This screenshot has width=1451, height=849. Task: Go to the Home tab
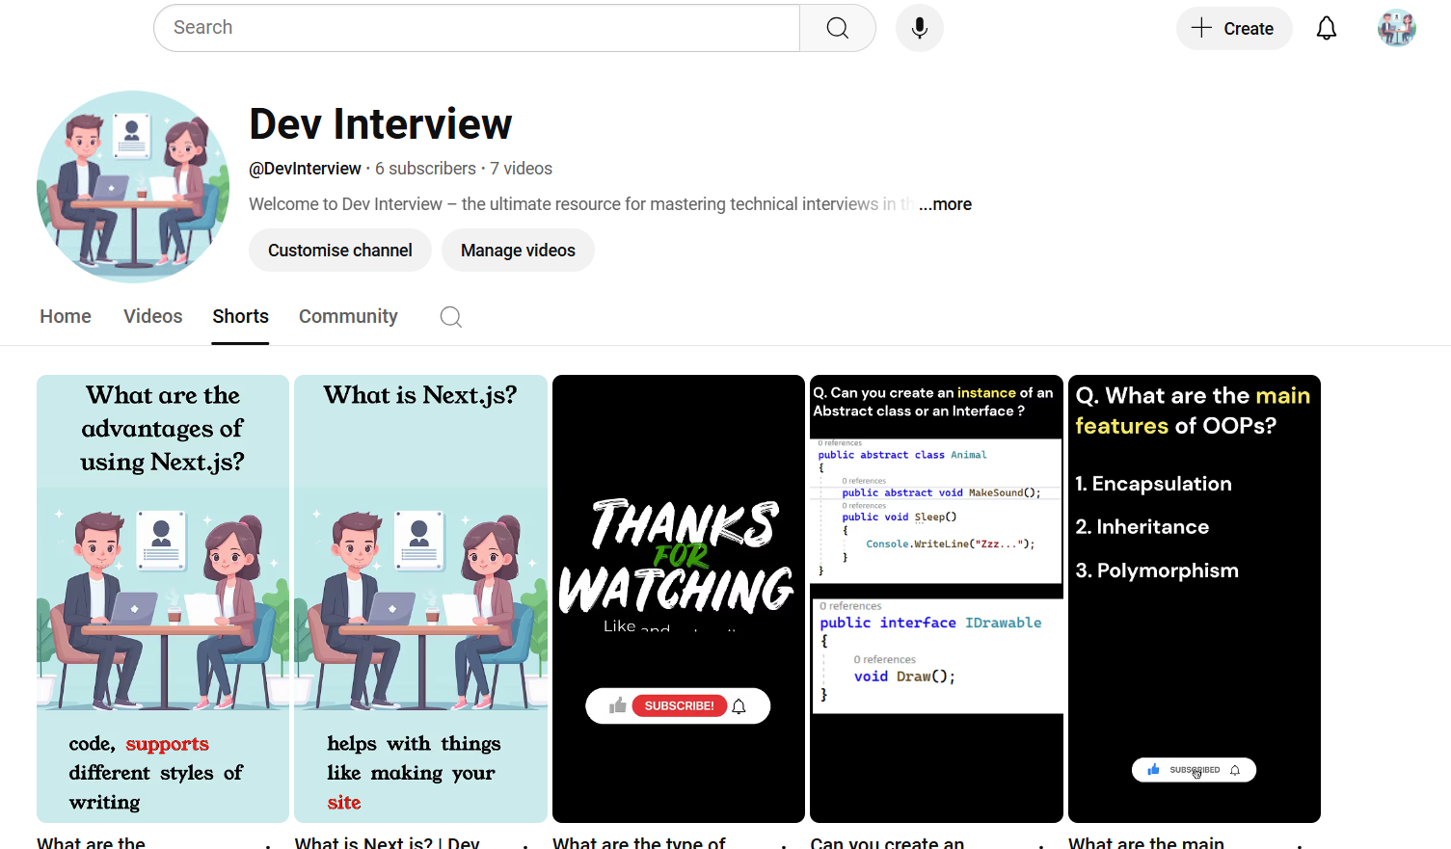[66, 316]
